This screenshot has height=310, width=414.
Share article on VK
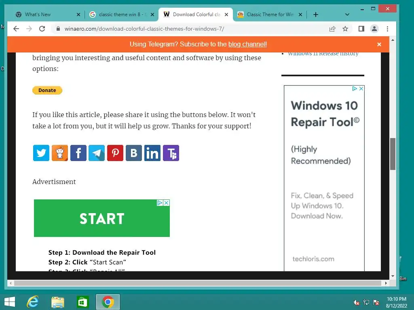[x=134, y=153]
